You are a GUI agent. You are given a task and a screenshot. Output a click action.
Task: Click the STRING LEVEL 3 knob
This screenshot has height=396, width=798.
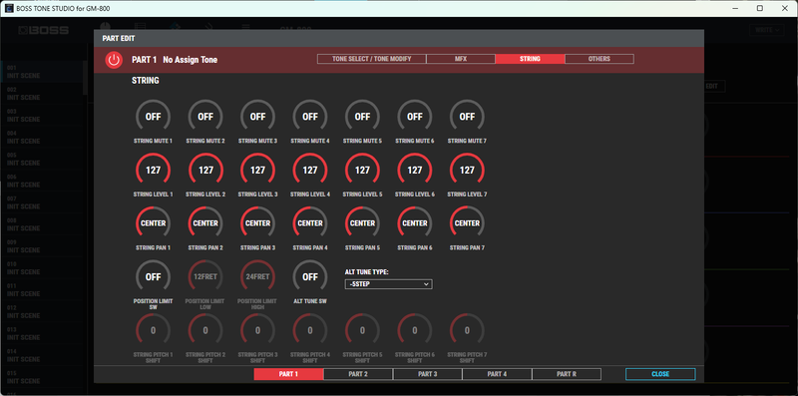(258, 170)
